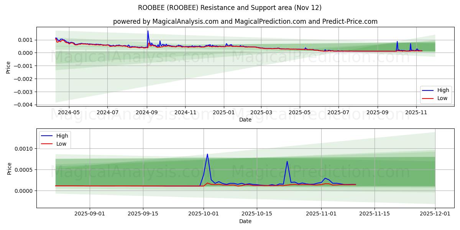Click the 2025-09-15 date tick label

tap(142, 213)
